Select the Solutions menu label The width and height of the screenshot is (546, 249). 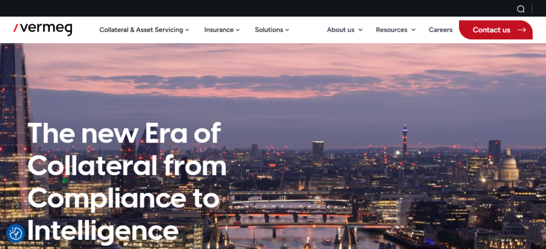point(269,30)
